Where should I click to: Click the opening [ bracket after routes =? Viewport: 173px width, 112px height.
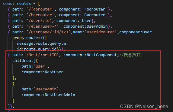pyautogui.click(x=39, y=4)
